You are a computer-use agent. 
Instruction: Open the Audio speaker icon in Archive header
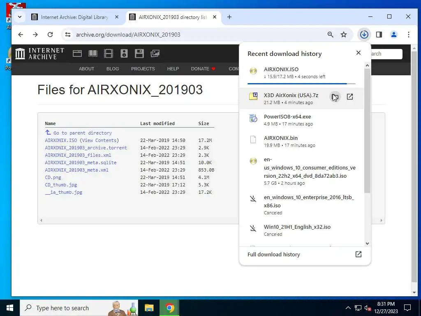coord(124,53)
